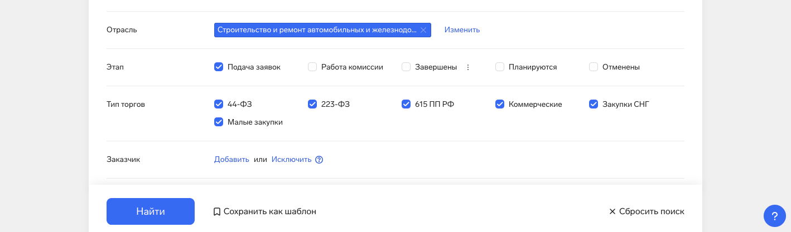Uncheck the Закупки СНГ checkbox
Viewport: 791px width, 232px height.
pos(594,104)
